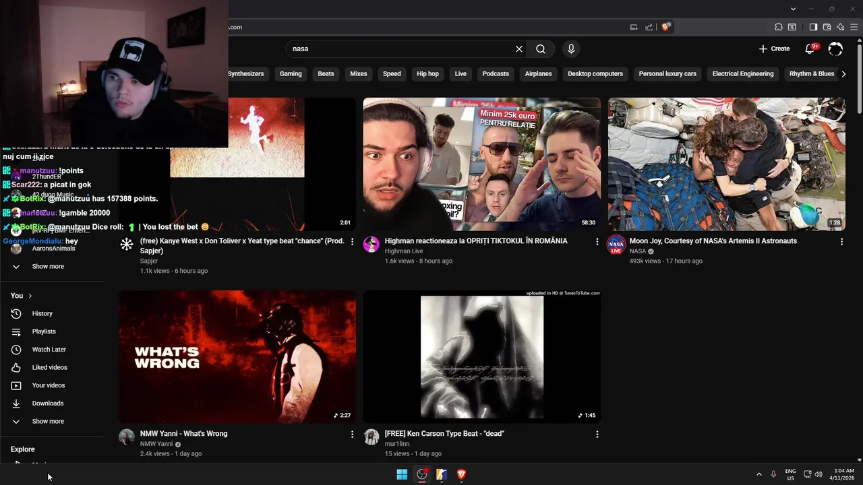Open the account avatar menu

coord(835,48)
